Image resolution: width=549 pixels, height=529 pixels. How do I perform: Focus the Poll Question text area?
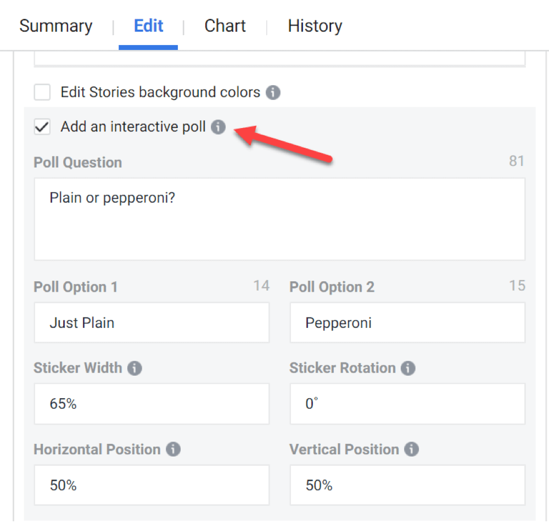tap(280, 219)
